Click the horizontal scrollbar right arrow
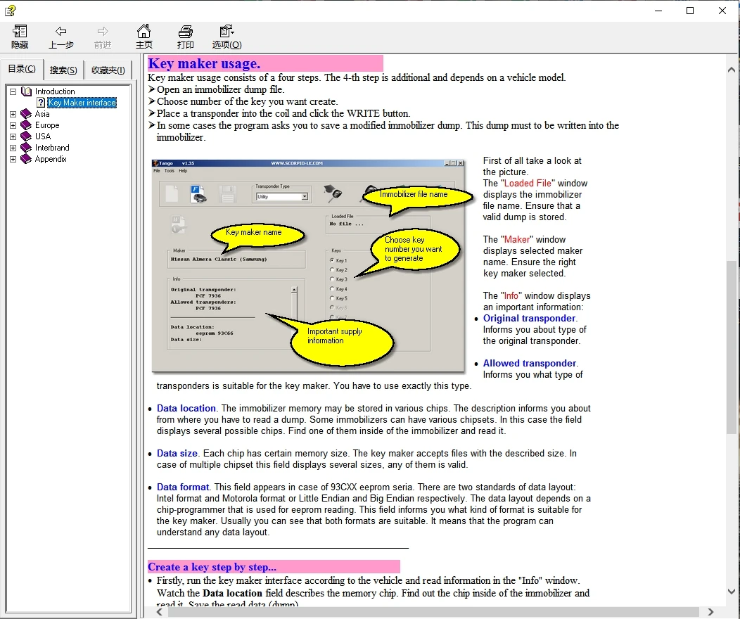Viewport: 740px width, 619px height. click(710, 612)
